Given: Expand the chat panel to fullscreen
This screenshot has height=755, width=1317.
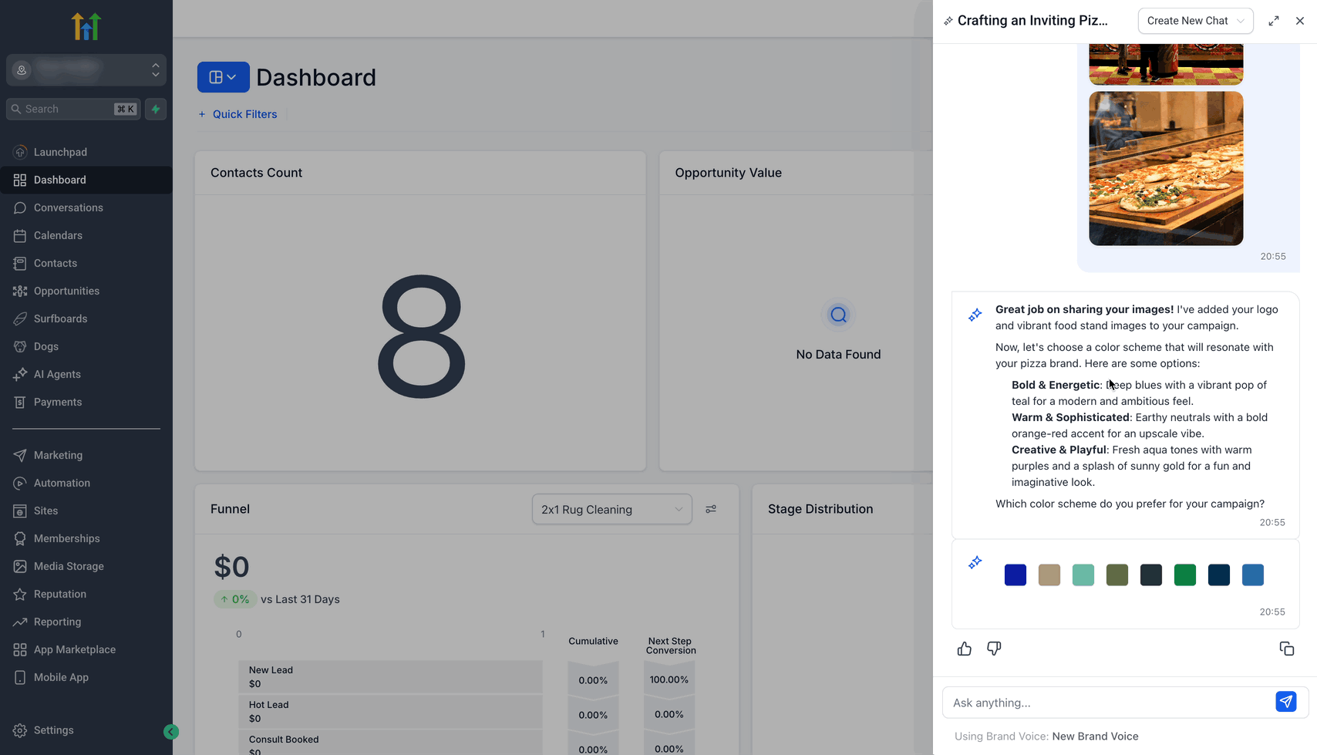Looking at the screenshot, I should [1274, 21].
